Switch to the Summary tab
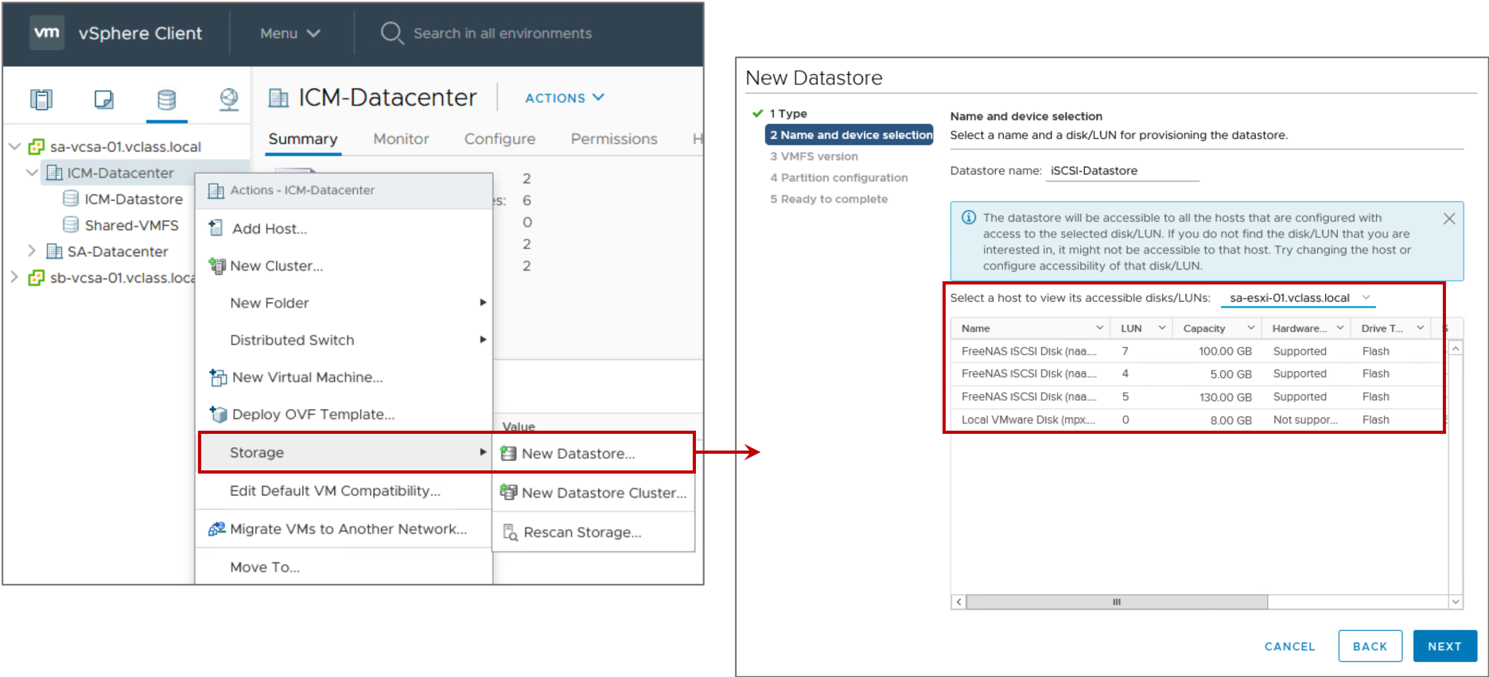Screen dimensions: 1489x677 pyautogui.click(x=302, y=139)
